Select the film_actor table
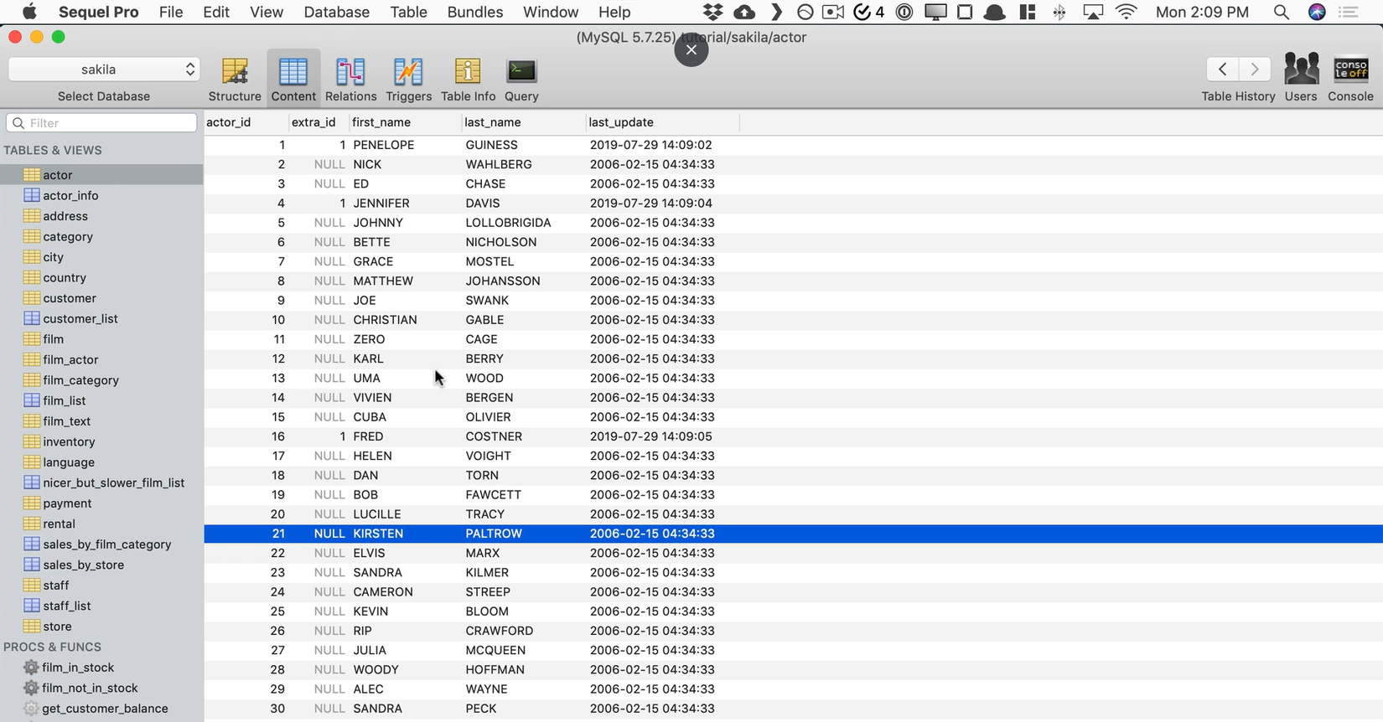Viewport: 1383px width, 722px height. click(101, 359)
